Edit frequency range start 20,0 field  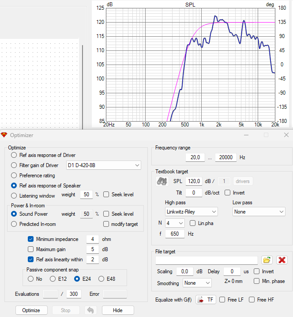195,157
